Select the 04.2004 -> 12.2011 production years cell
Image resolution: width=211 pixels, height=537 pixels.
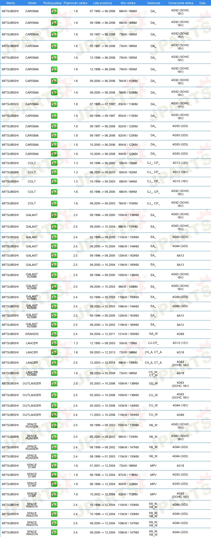pyautogui.click(x=103, y=334)
